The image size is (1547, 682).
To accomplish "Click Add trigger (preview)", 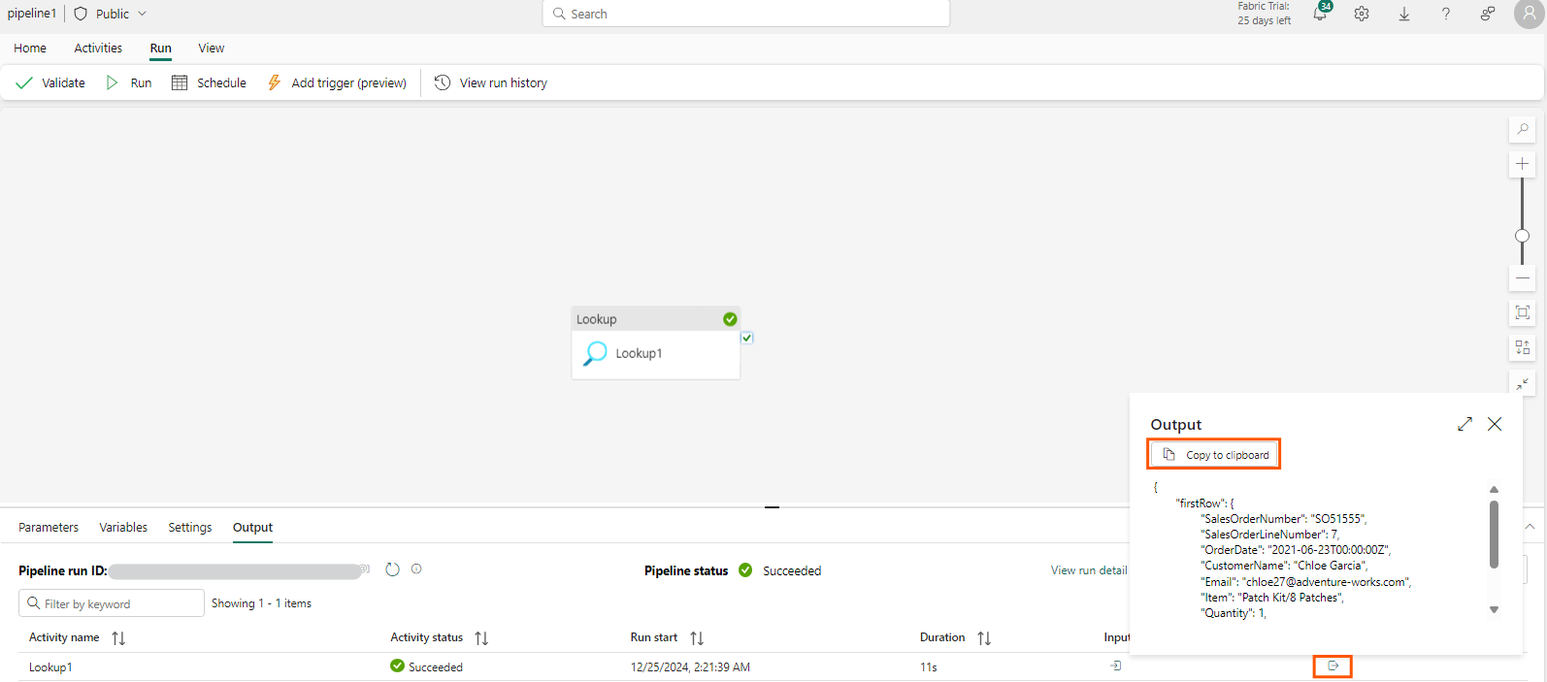I will click(337, 83).
